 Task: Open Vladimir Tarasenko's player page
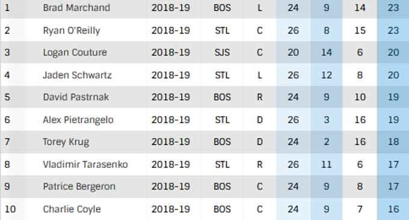coord(85,165)
